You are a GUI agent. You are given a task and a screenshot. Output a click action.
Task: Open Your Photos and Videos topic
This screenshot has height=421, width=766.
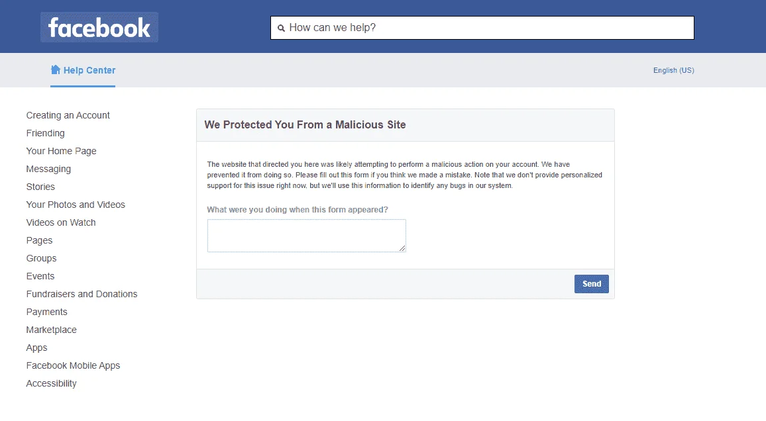click(x=76, y=205)
